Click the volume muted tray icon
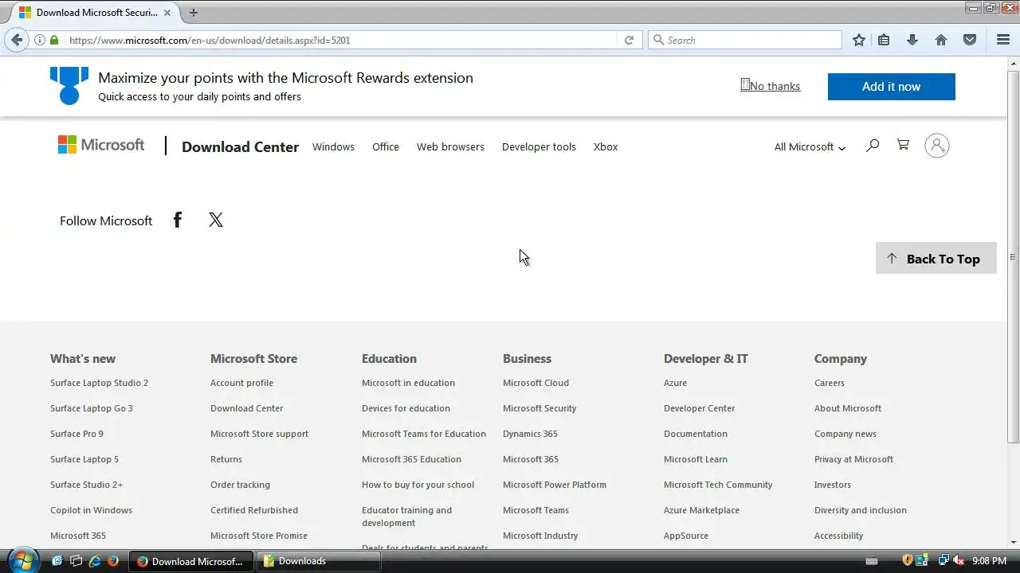The image size is (1020, 573). click(959, 561)
